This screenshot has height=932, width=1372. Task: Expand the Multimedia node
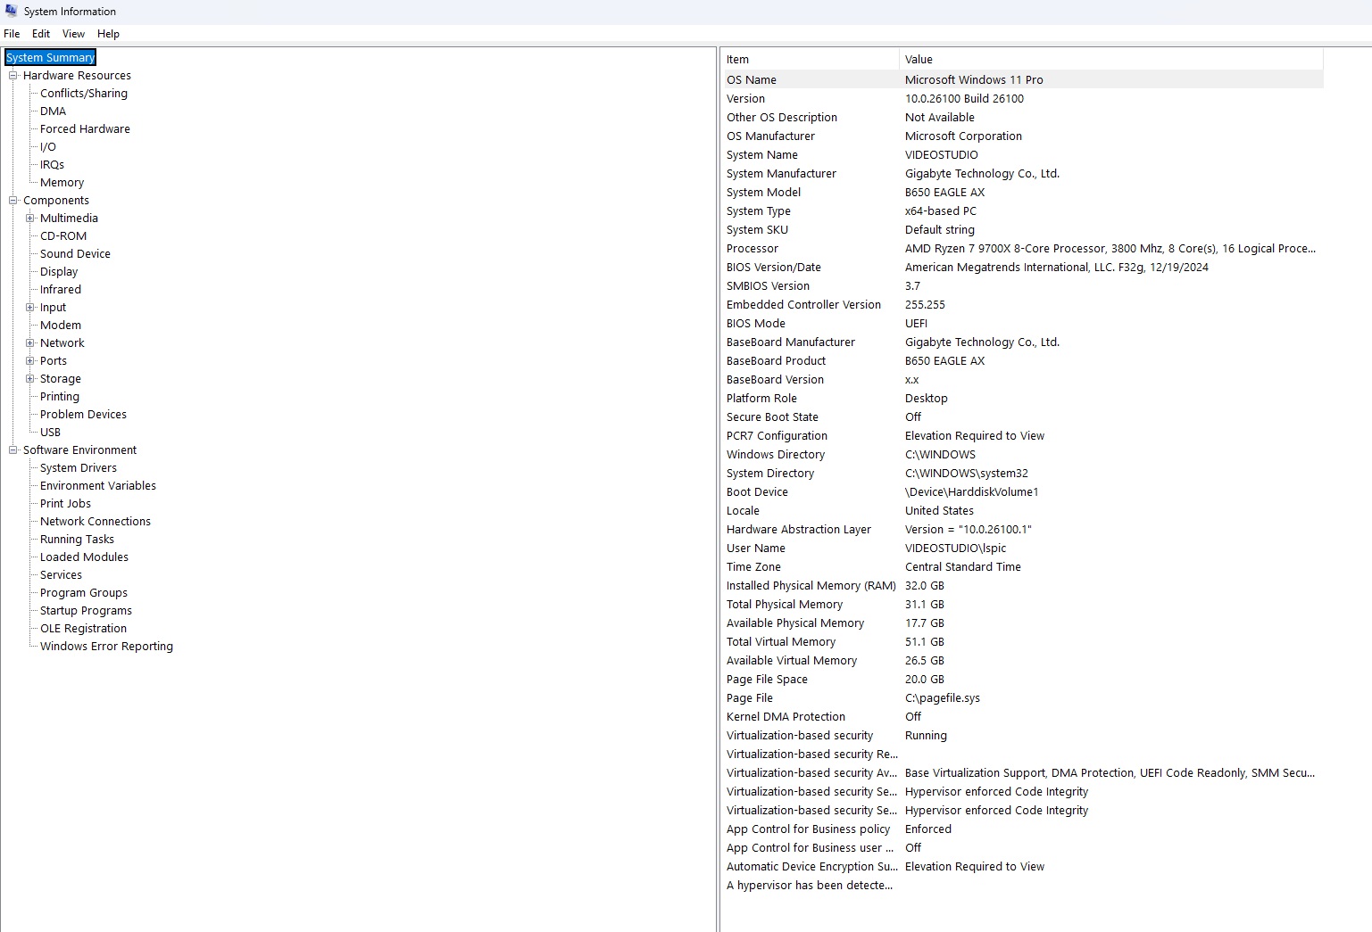click(x=30, y=219)
